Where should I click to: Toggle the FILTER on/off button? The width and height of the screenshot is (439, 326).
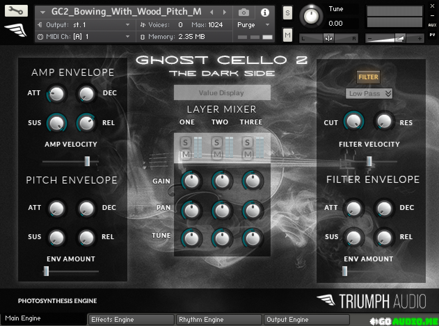369,77
